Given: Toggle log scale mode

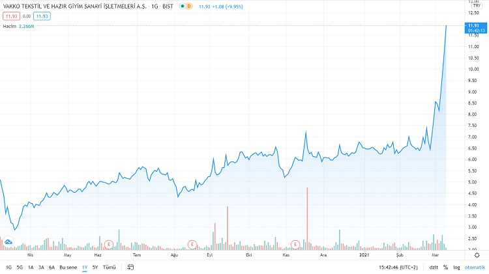Looking at the screenshot, I should (456, 267).
